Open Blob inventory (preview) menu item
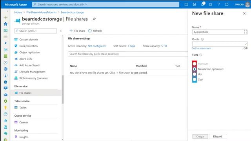The image size is (251, 141). [x=33, y=78]
